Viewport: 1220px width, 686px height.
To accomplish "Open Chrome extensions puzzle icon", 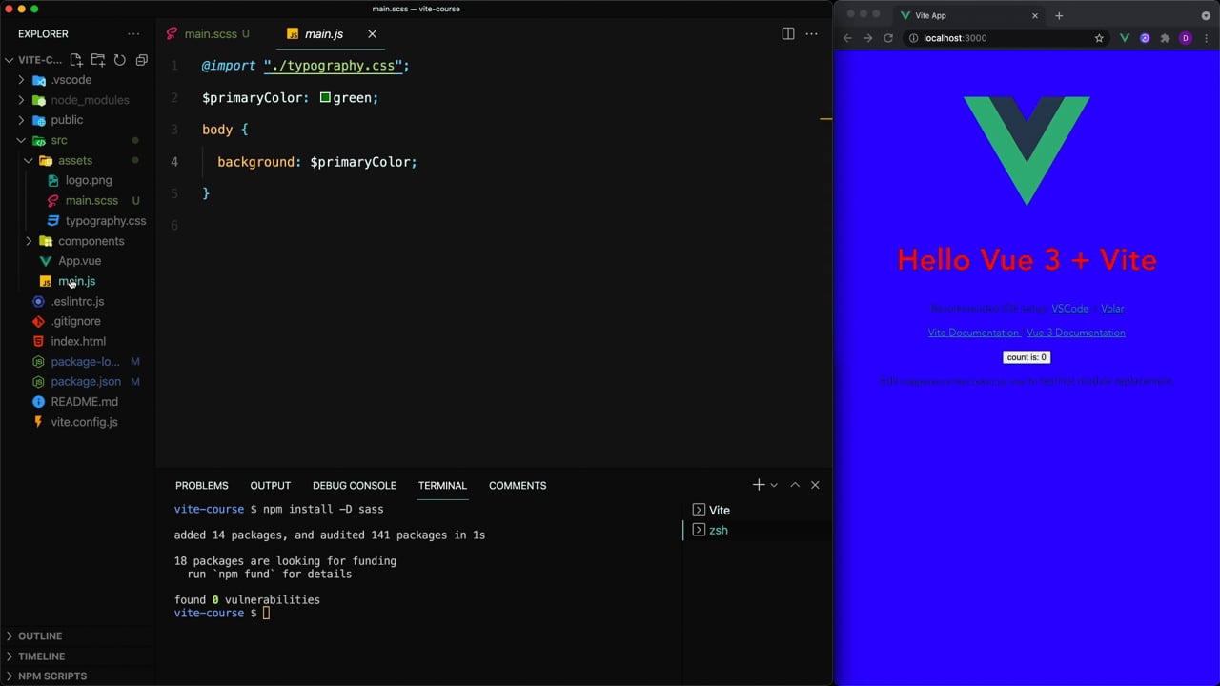I will point(1165,38).
